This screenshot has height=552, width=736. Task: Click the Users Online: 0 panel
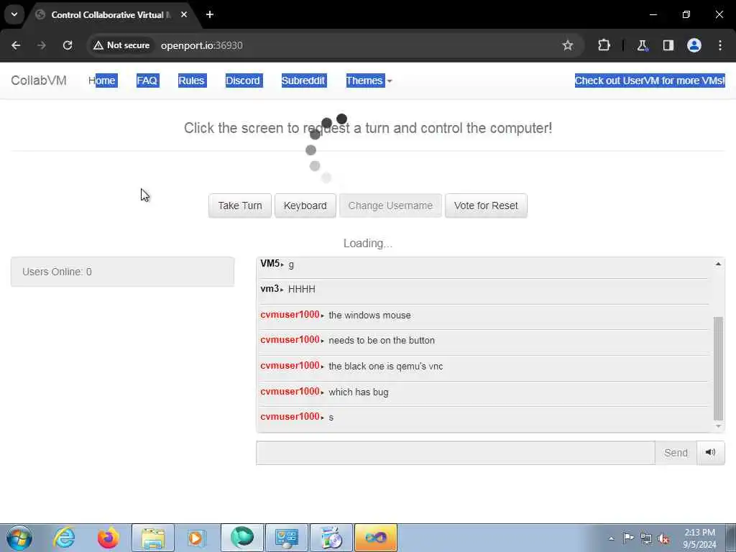pos(122,272)
